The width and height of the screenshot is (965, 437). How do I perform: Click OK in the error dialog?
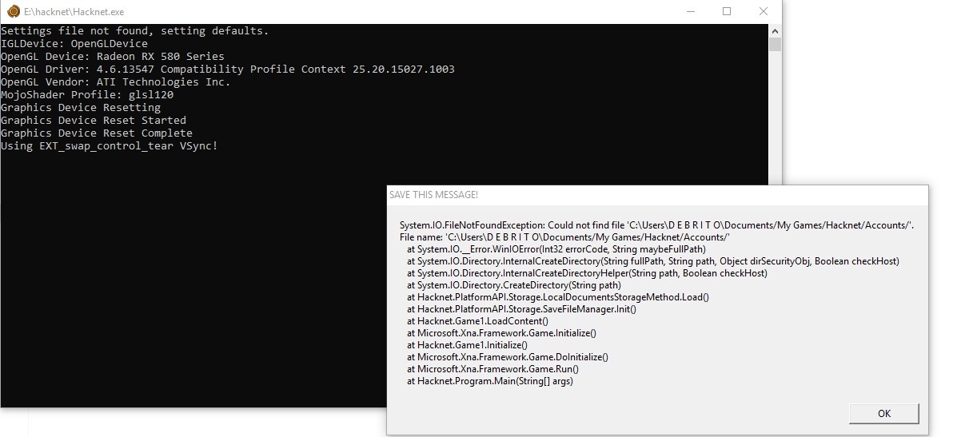(x=883, y=413)
